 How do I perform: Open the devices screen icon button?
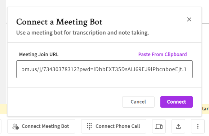pyautogui.click(x=159, y=126)
